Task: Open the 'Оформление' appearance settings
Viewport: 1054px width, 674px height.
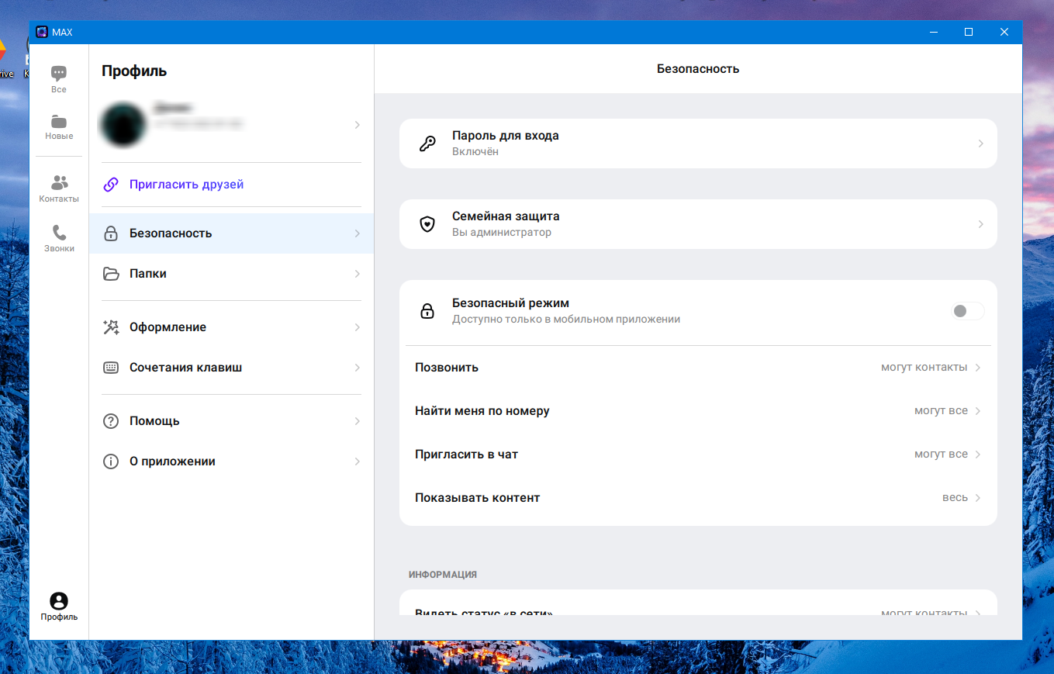Action: [x=231, y=327]
